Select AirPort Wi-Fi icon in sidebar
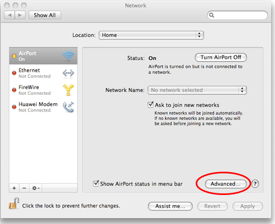This screenshot has width=275, height=224. pyautogui.click(x=68, y=55)
